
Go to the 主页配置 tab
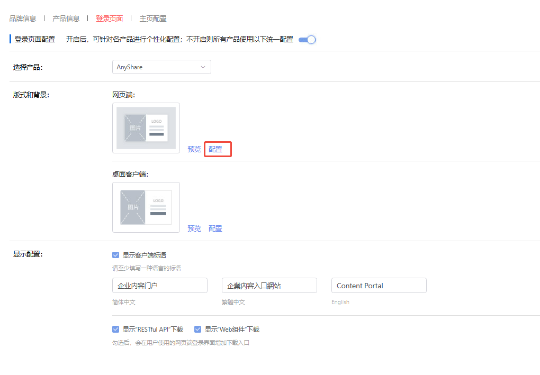coord(153,19)
